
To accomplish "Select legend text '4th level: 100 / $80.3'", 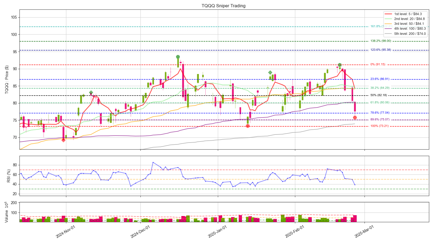I will [410, 29].
